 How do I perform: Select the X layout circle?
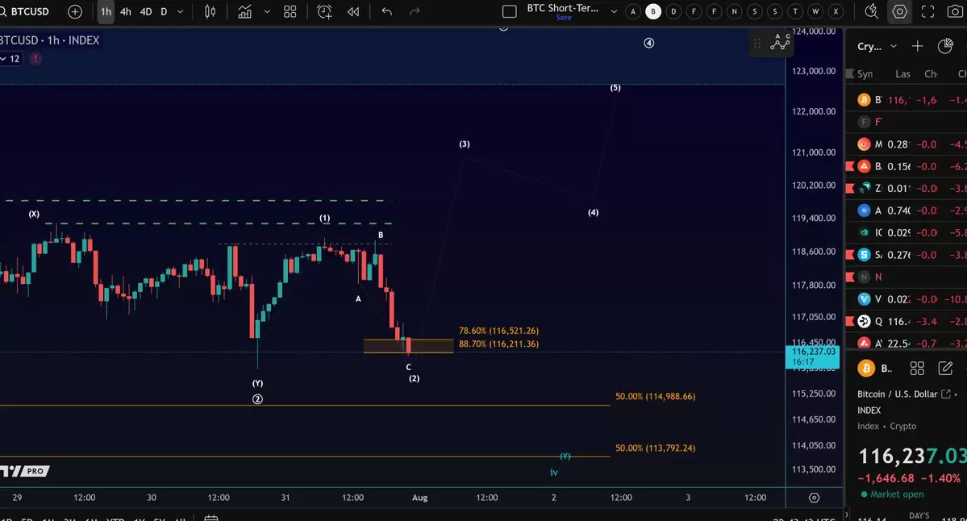836,12
